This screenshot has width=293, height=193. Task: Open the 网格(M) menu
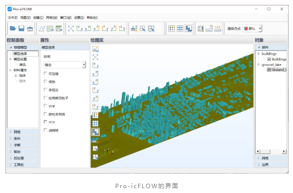click(52, 18)
